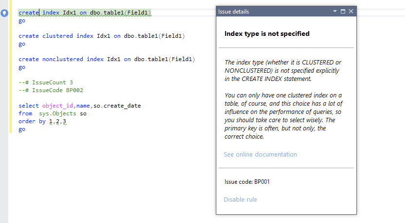The image size is (405, 223).
Task: Click 'sys.Objects' in the from clause
Action: (x=57, y=113)
